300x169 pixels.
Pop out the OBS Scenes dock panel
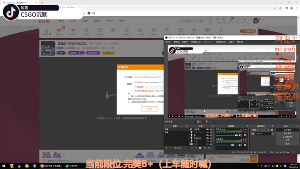coord(187,126)
